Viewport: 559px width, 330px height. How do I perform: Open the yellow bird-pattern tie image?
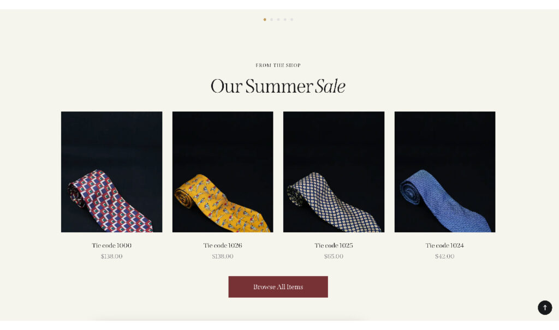pos(223,172)
